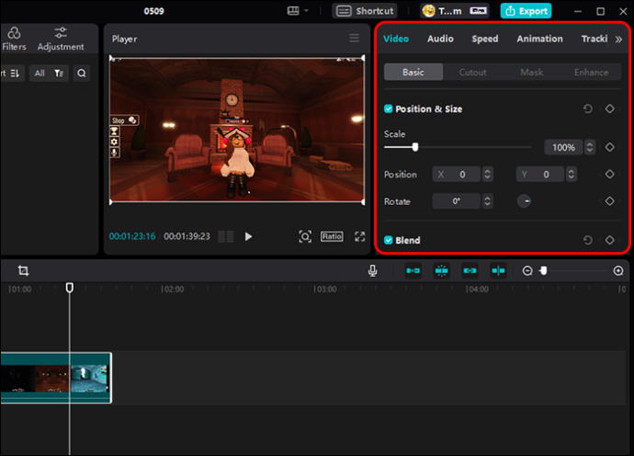This screenshot has height=456, width=634.
Task: Click the timeline zoom slider handle
Action: pos(543,270)
